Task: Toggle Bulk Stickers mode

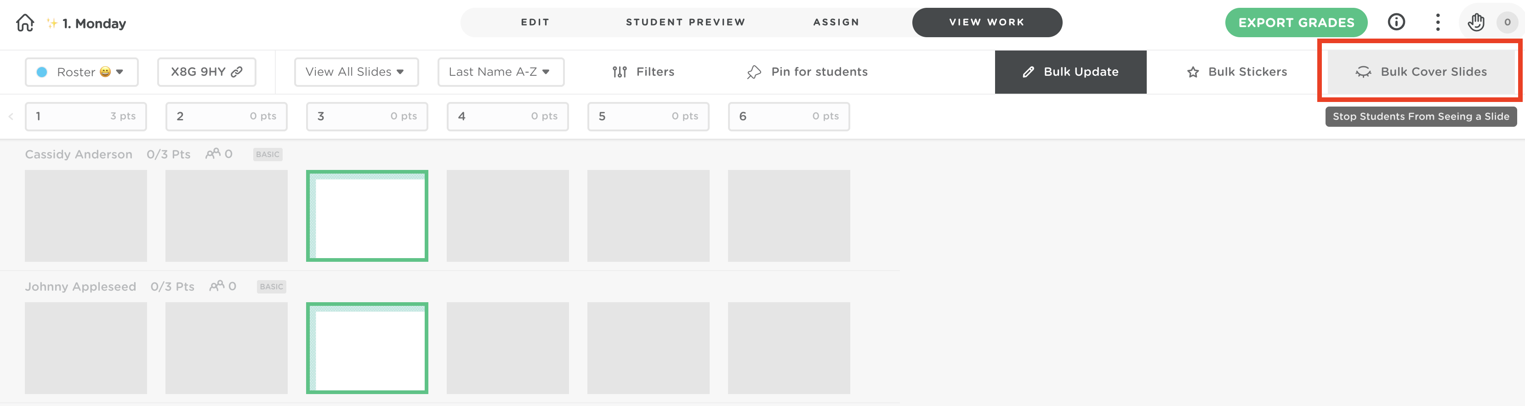Action: pos(1237,72)
